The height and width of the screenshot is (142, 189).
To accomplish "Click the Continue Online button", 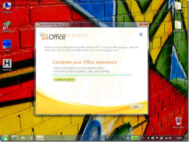I will tap(64, 80).
